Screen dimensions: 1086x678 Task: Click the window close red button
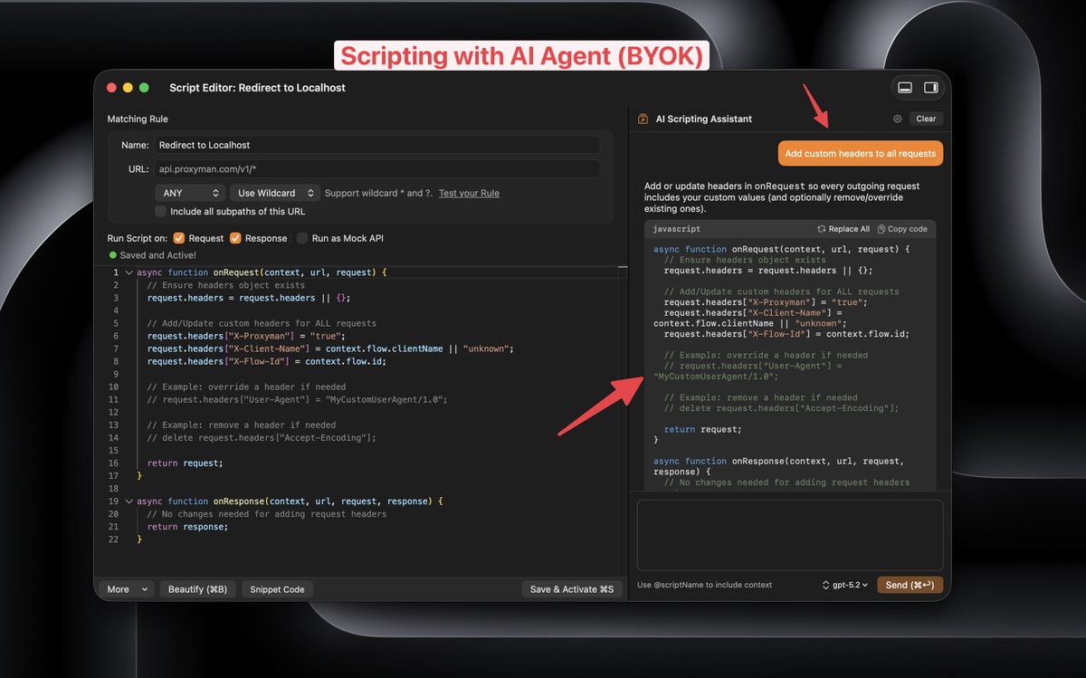tap(112, 88)
